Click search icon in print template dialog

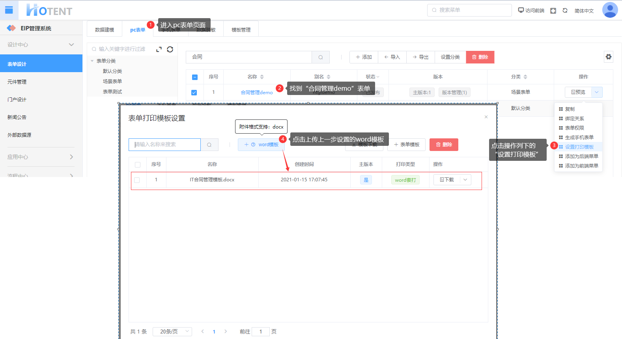coord(209,145)
